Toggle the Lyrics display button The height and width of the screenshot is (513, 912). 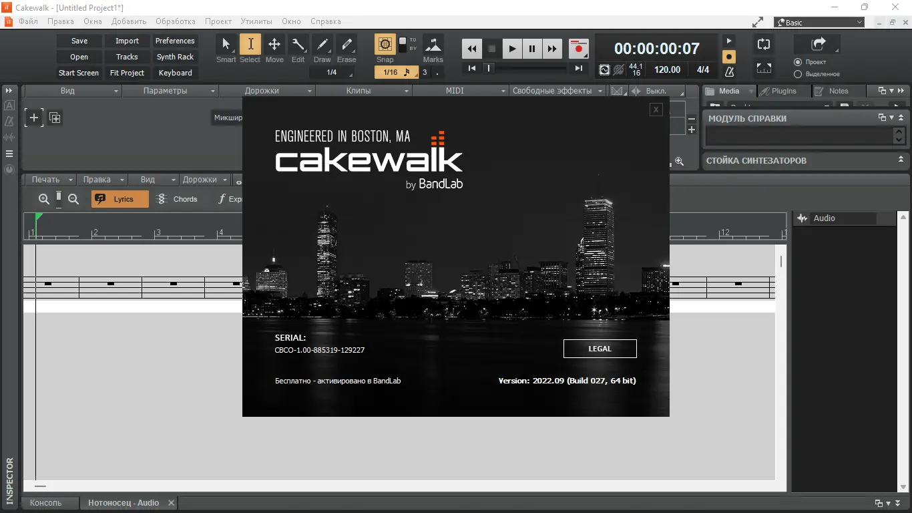[120, 199]
